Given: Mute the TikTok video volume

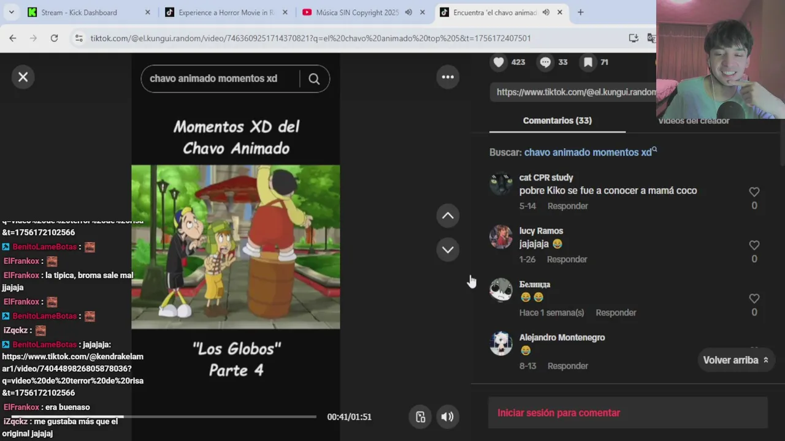Looking at the screenshot, I should tap(448, 417).
